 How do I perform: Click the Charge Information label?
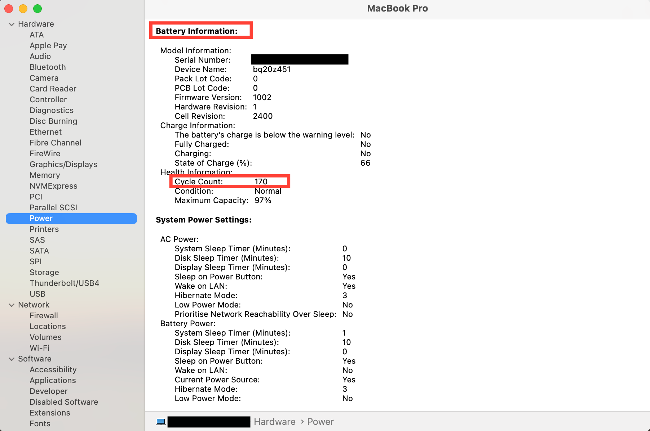[198, 126]
